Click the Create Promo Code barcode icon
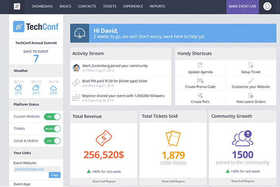The image size is (280, 187). [x=200, y=80]
